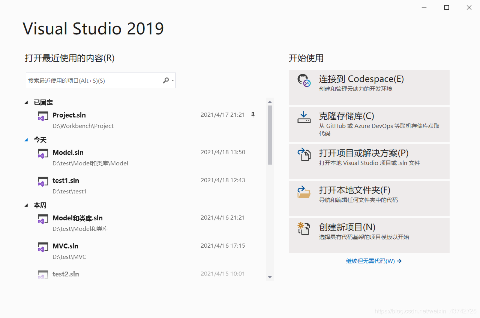The image size is (480, 318).
Task: Click path D:\test\test1
Action: pos(69,192)
